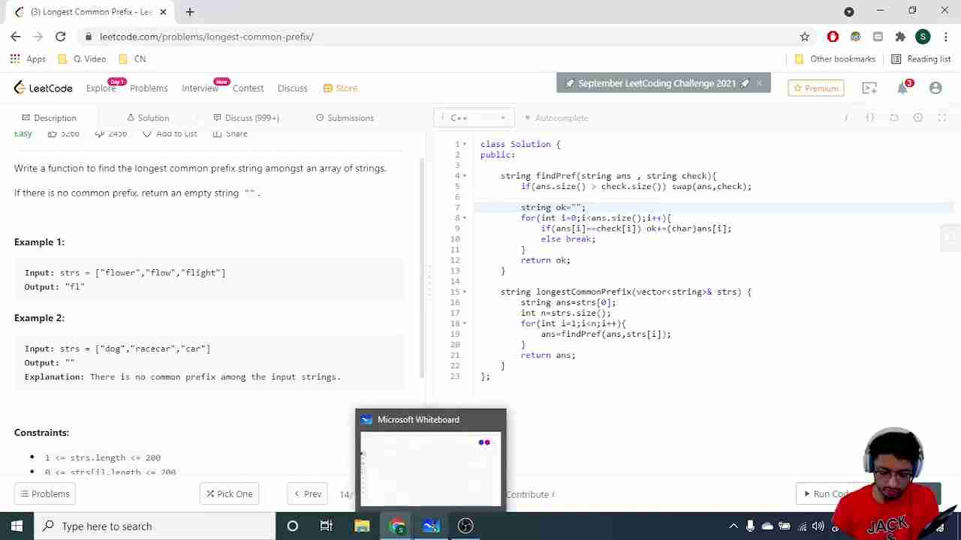Open the user profile avatar menu

[935, 88]
